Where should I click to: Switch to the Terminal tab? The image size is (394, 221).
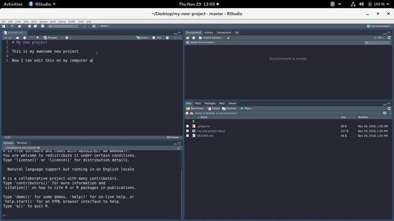point(22,143)
